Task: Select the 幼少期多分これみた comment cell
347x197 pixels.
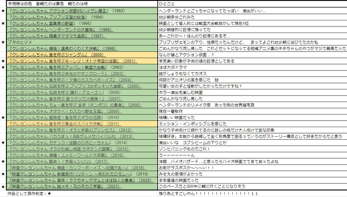Action: pyautogui.click(x=252, y=17)
